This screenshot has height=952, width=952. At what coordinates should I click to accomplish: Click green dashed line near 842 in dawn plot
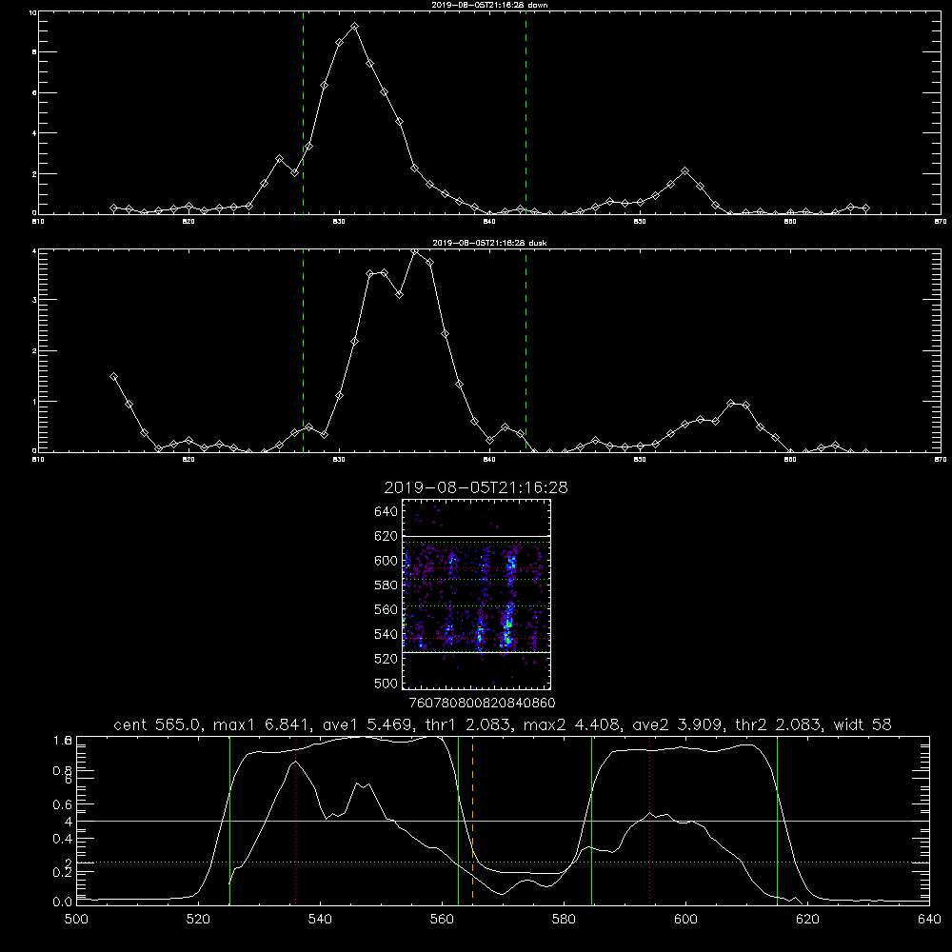click(x=526, y=113)
